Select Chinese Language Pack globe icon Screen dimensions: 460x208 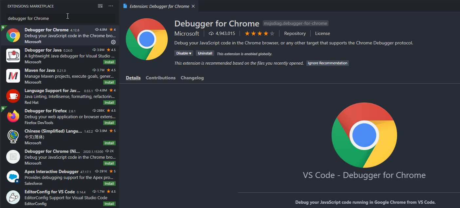pyautogui.click(x=13, y=136)
